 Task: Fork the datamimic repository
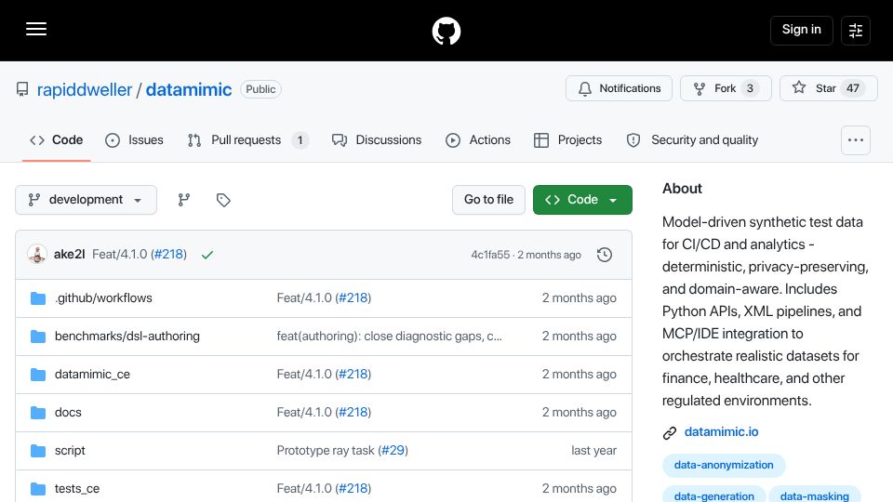tap(726, 88)
